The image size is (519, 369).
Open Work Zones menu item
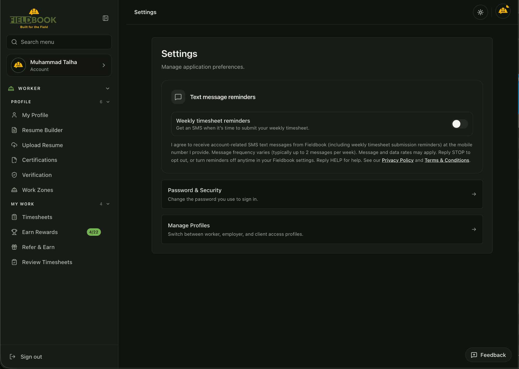coord(59,190)
